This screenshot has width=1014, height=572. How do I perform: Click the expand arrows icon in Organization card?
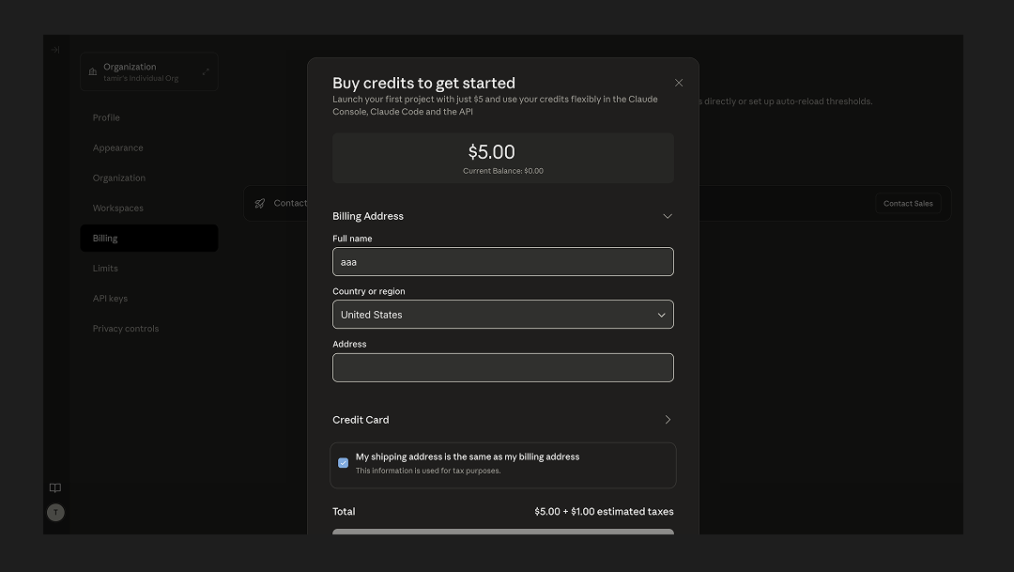[x=206, y=71]
